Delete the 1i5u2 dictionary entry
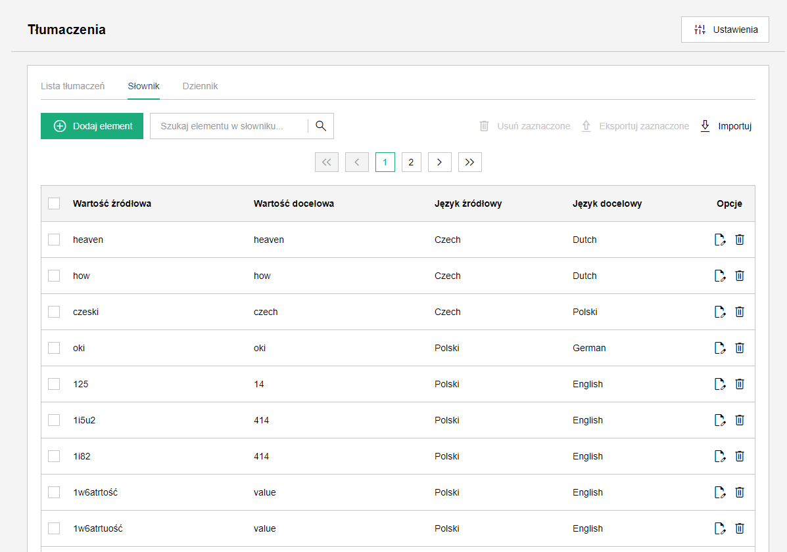787x552 pixels. tap(739, 420)
